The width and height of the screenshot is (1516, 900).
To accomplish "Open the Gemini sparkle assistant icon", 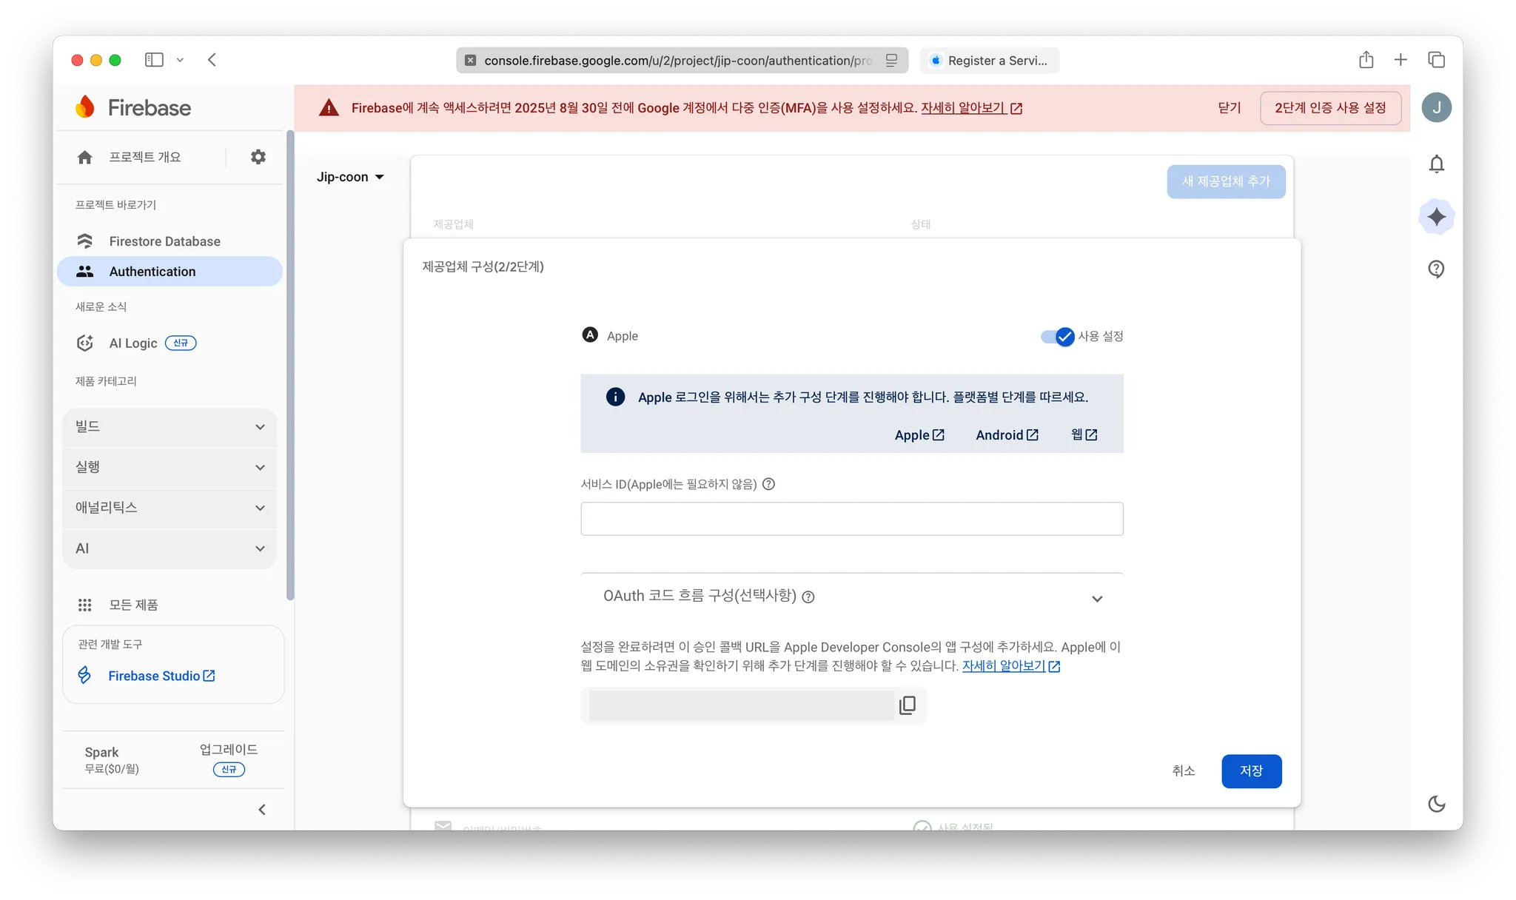I will pos(1436,217).
